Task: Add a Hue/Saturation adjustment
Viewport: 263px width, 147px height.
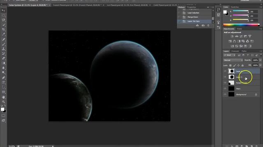Action: click(230, 41)
